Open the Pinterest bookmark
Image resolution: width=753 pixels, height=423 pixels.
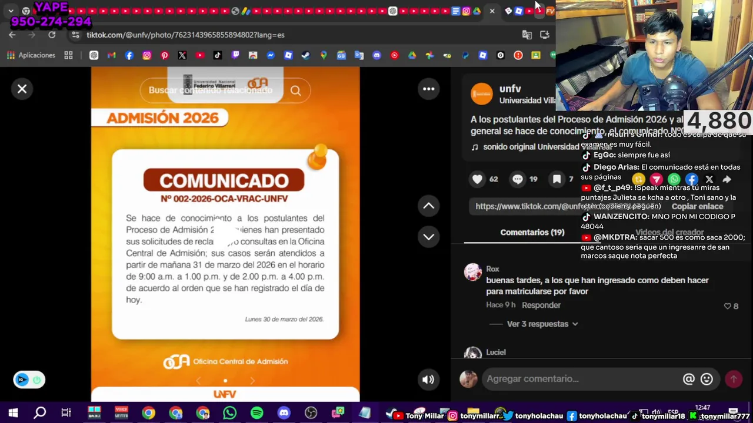165,55
